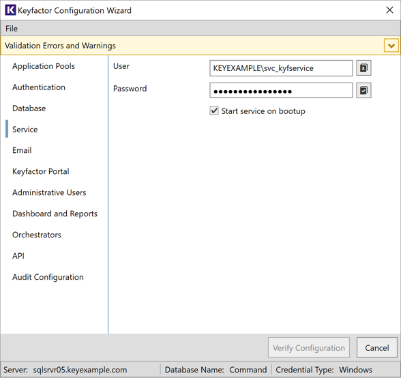Click into the User input field
Image resolution: width=401 pixels, height=378 pixels.
click(x=281, y=68)
